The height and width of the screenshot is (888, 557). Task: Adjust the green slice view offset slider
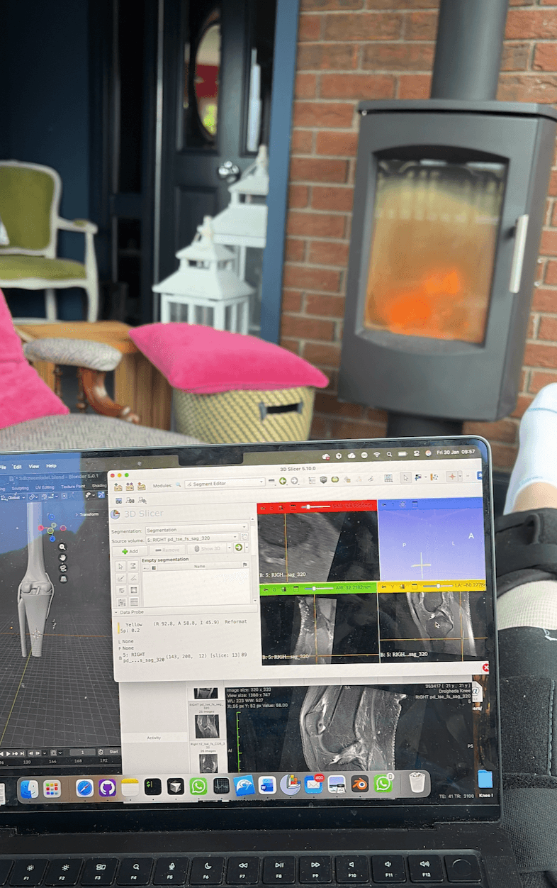pyautogui.click(x=319, y=588)
